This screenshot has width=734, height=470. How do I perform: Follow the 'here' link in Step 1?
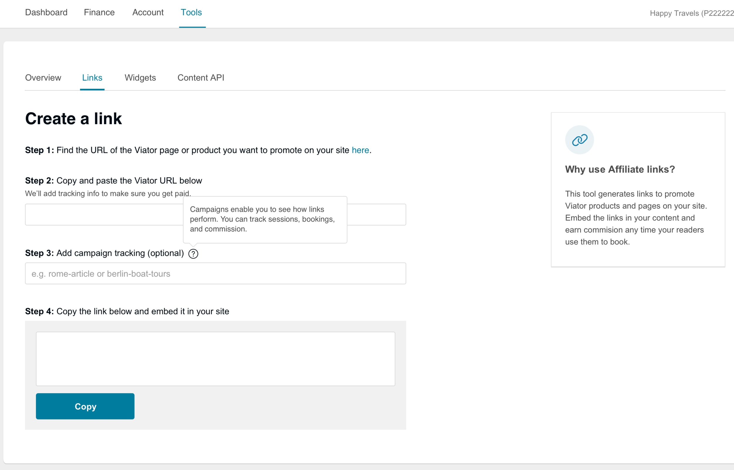360,150
